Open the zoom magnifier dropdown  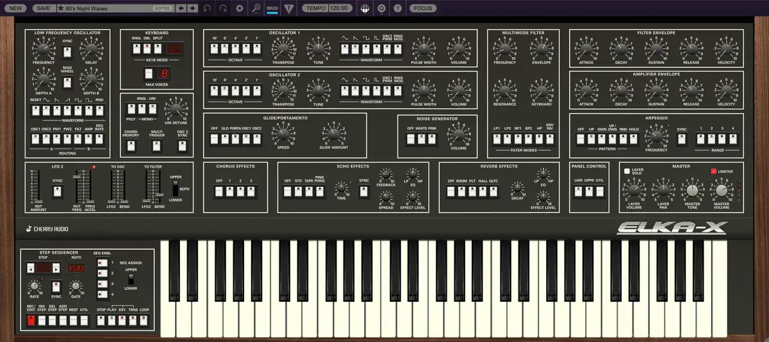(256, 8)
